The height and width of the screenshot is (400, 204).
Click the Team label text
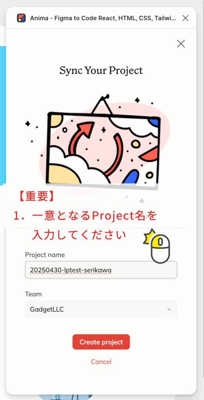point(33,294)
